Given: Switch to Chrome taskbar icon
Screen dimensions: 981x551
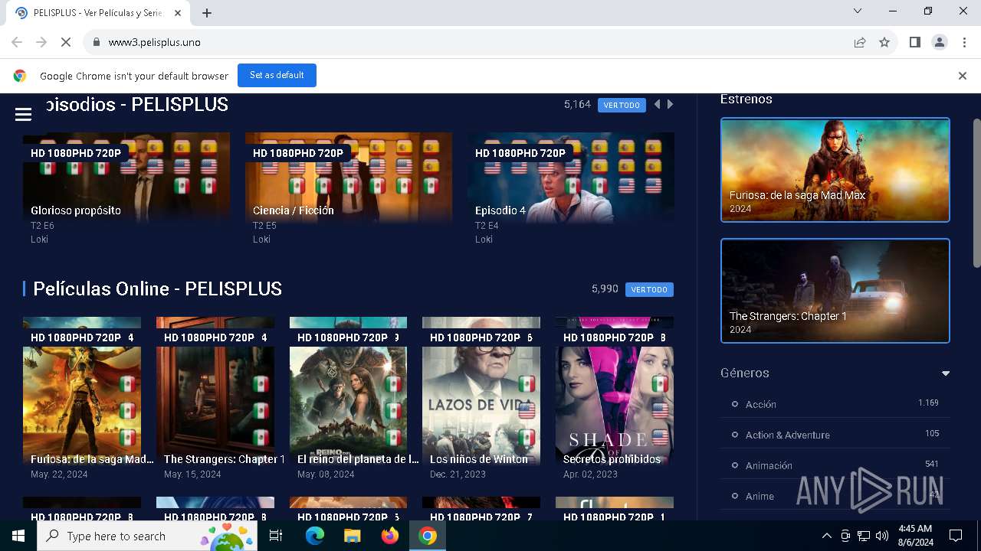Looking at the screenshot, I should tap(428, 536).
